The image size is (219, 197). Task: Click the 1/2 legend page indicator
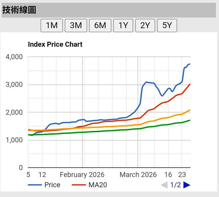pos(175,185)
